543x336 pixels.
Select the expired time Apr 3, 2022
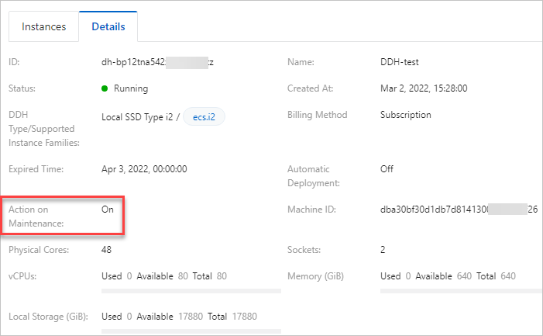pyautogui.click(x=144, y=169)
